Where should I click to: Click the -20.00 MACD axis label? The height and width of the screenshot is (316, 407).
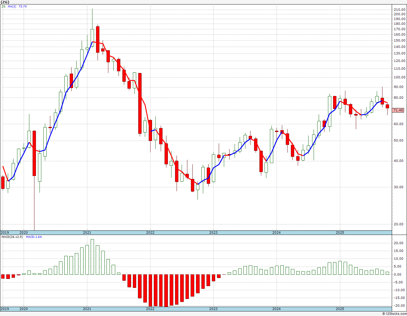coord(400,306)
